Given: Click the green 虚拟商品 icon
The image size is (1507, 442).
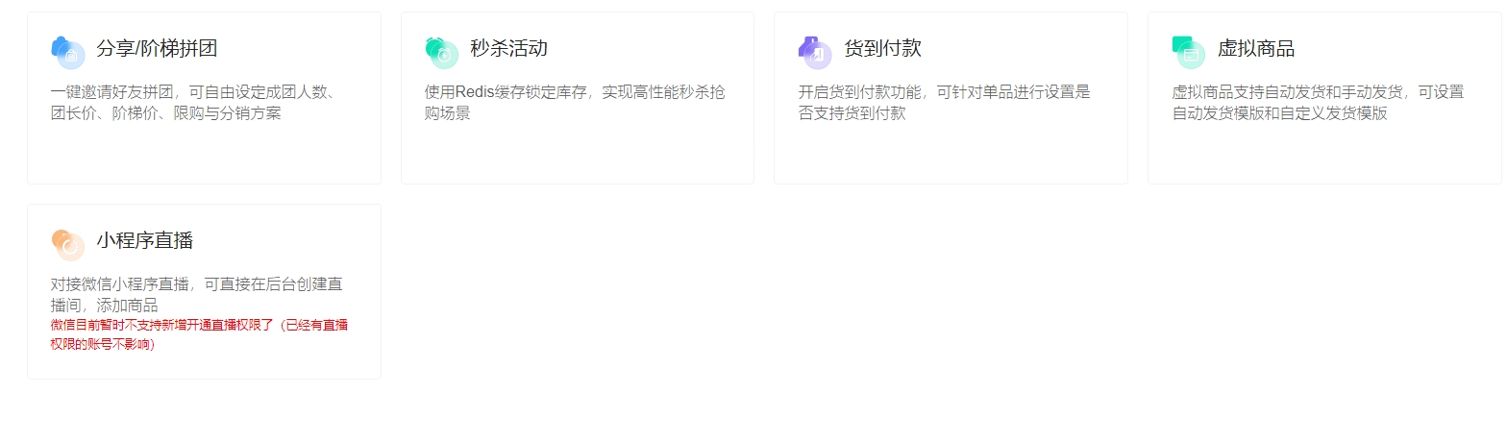Looking at the screenshot, I should pyautogui.click(x=1189, y=52).
